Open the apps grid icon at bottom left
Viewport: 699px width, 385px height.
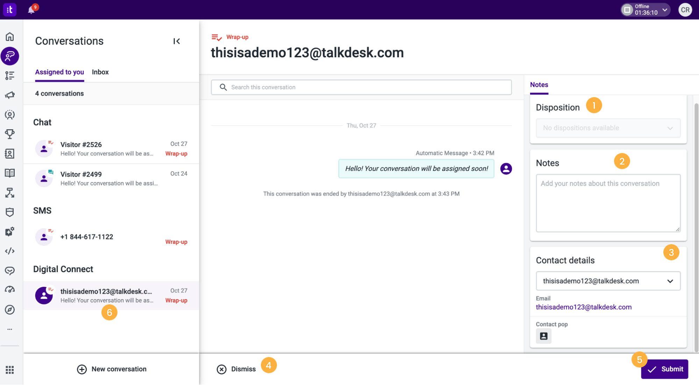10,370
